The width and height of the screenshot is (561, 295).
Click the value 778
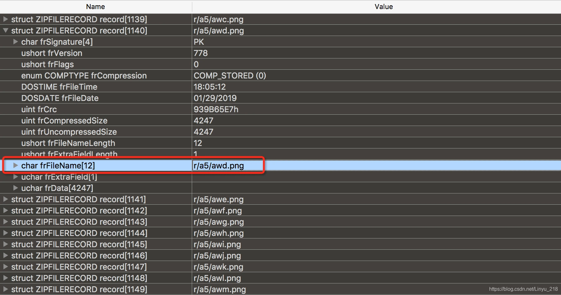[201, 53]
